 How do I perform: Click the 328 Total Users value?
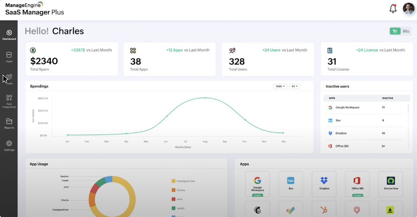pyautogui.click(x=237, y=62)
